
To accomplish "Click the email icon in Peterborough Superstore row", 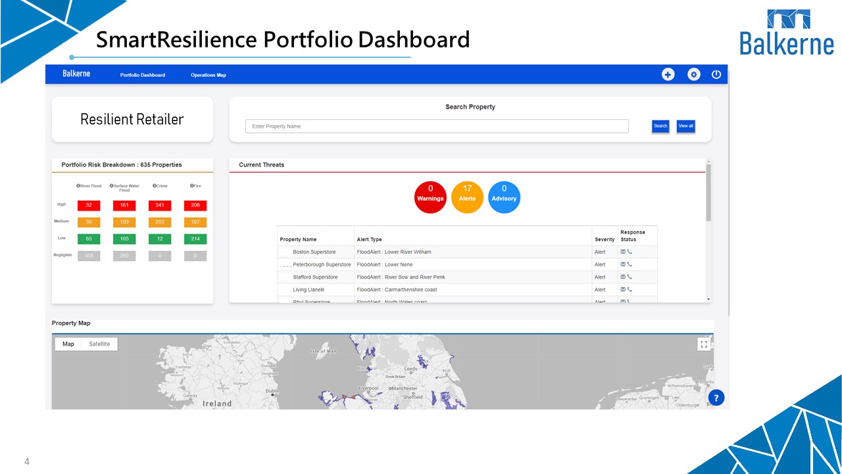I will [x=623, y=264].
